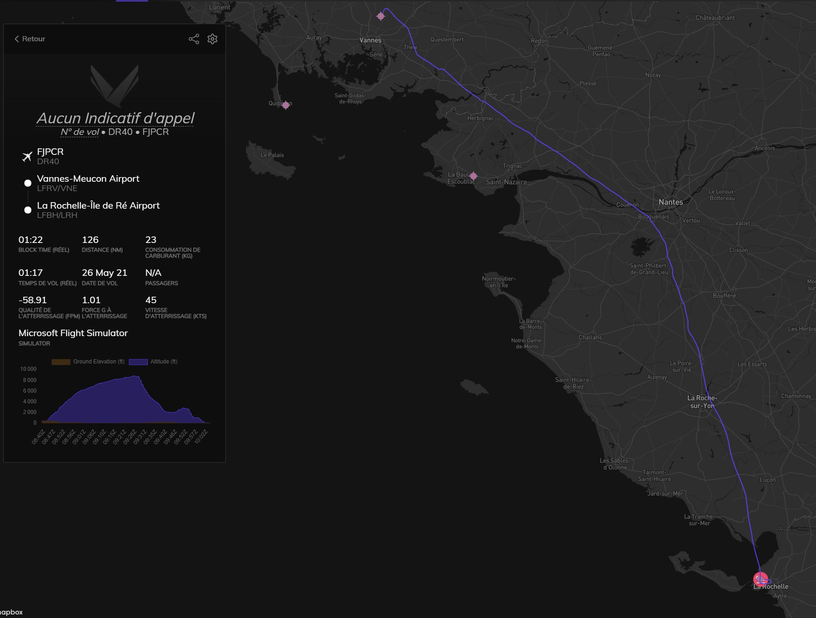Screen dimensions: 816x618
Task: Open settings with the gear icon
Action: (212, 39)
